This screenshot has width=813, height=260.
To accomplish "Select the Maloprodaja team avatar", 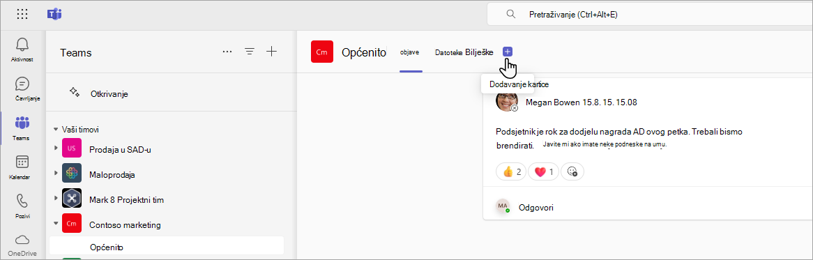I will [72, 174].
